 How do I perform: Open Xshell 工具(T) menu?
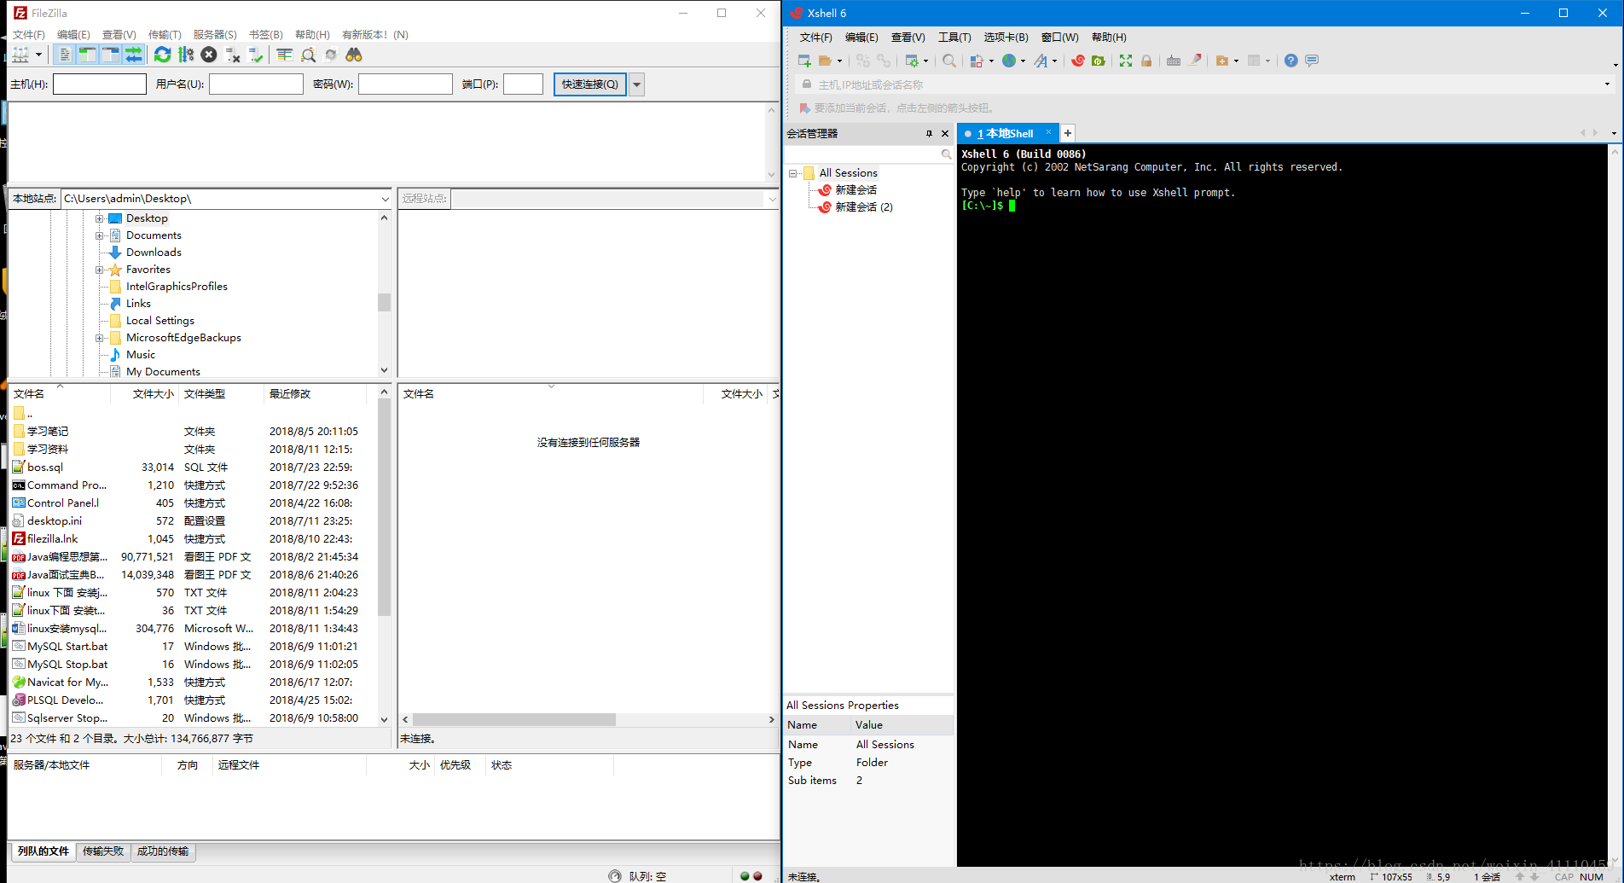(954, 38)
